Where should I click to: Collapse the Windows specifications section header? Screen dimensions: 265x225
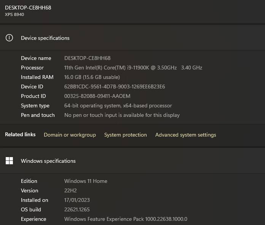(132, 161)
